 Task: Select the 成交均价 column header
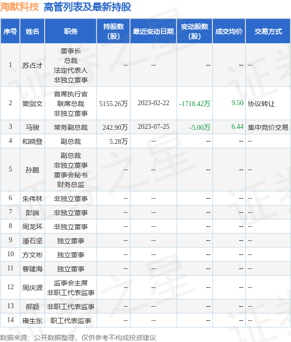(229, 31)
